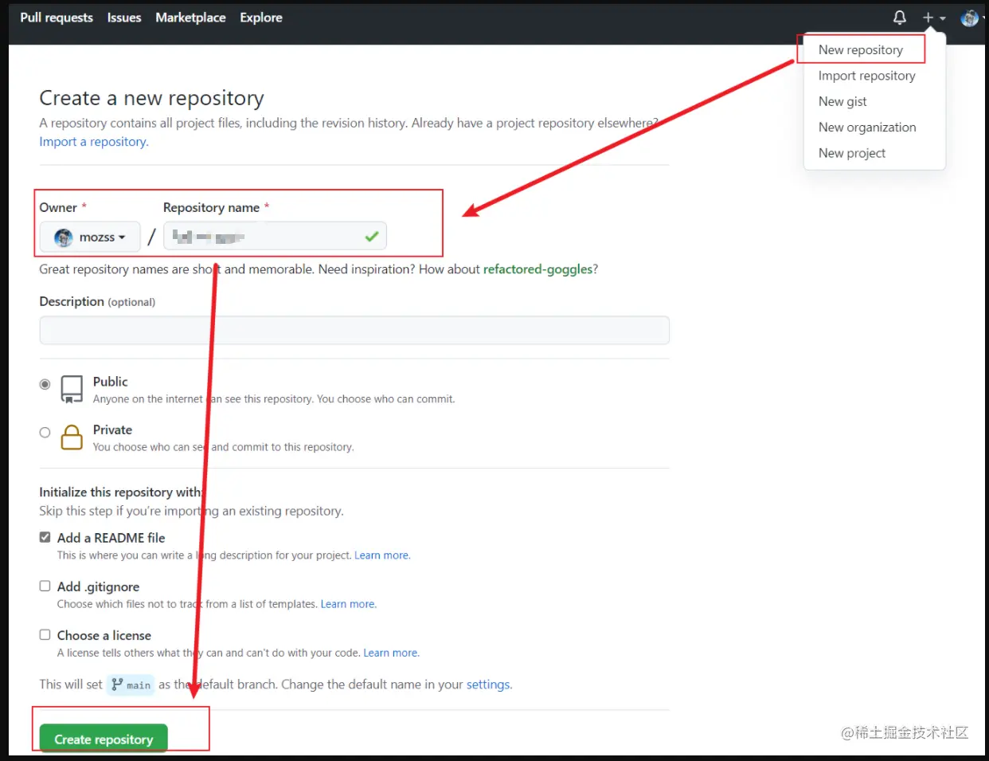989x761 pixels.
Task: Choose Import repository from the menu
Action: point(866,76)
